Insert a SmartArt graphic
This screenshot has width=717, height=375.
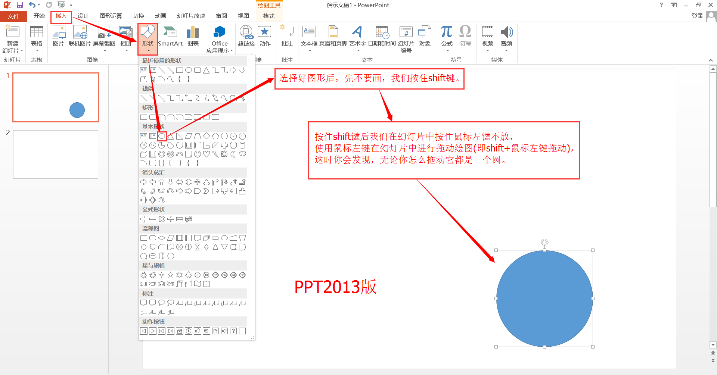pyautogui.click(x=170, y=36)
